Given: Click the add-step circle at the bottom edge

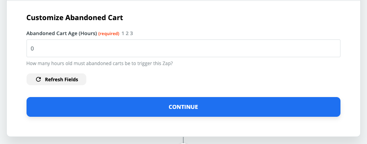Looking at the screenshot, I should click(x=183, y=143).
